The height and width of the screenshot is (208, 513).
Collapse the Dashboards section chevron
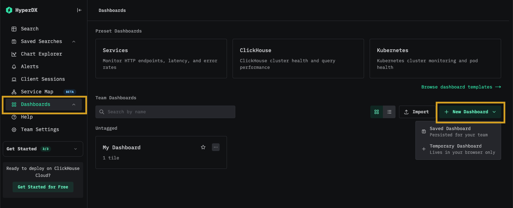[73, 105]
